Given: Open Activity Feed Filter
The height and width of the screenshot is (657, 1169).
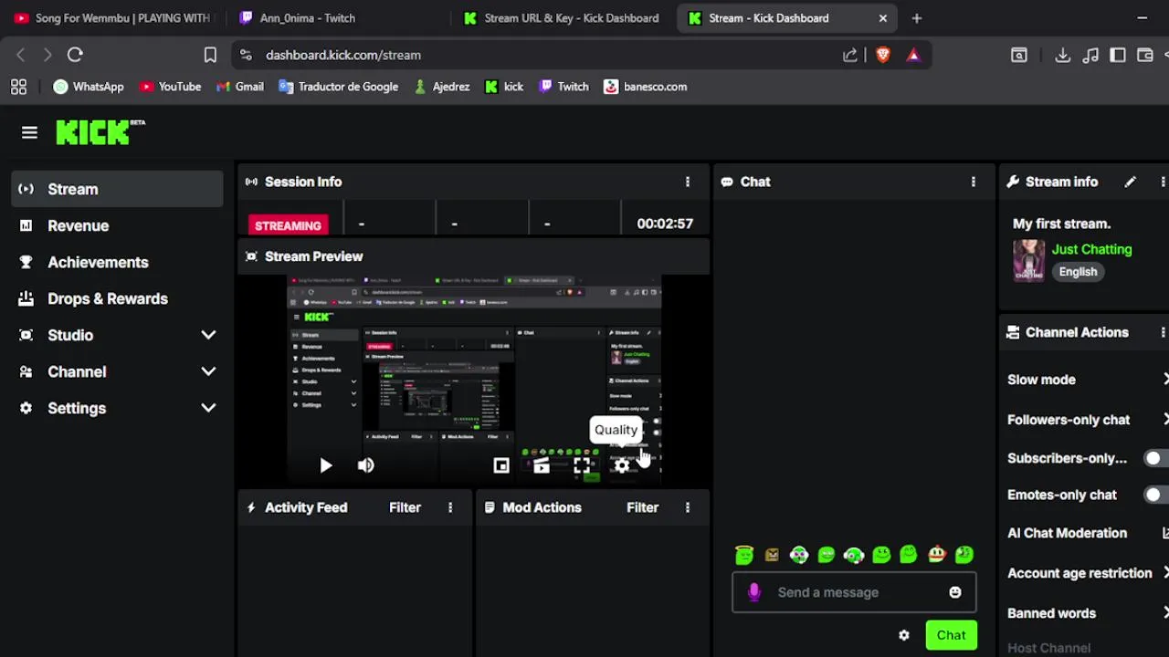Looking at the screenshot, I should click(x=405, y=507).
